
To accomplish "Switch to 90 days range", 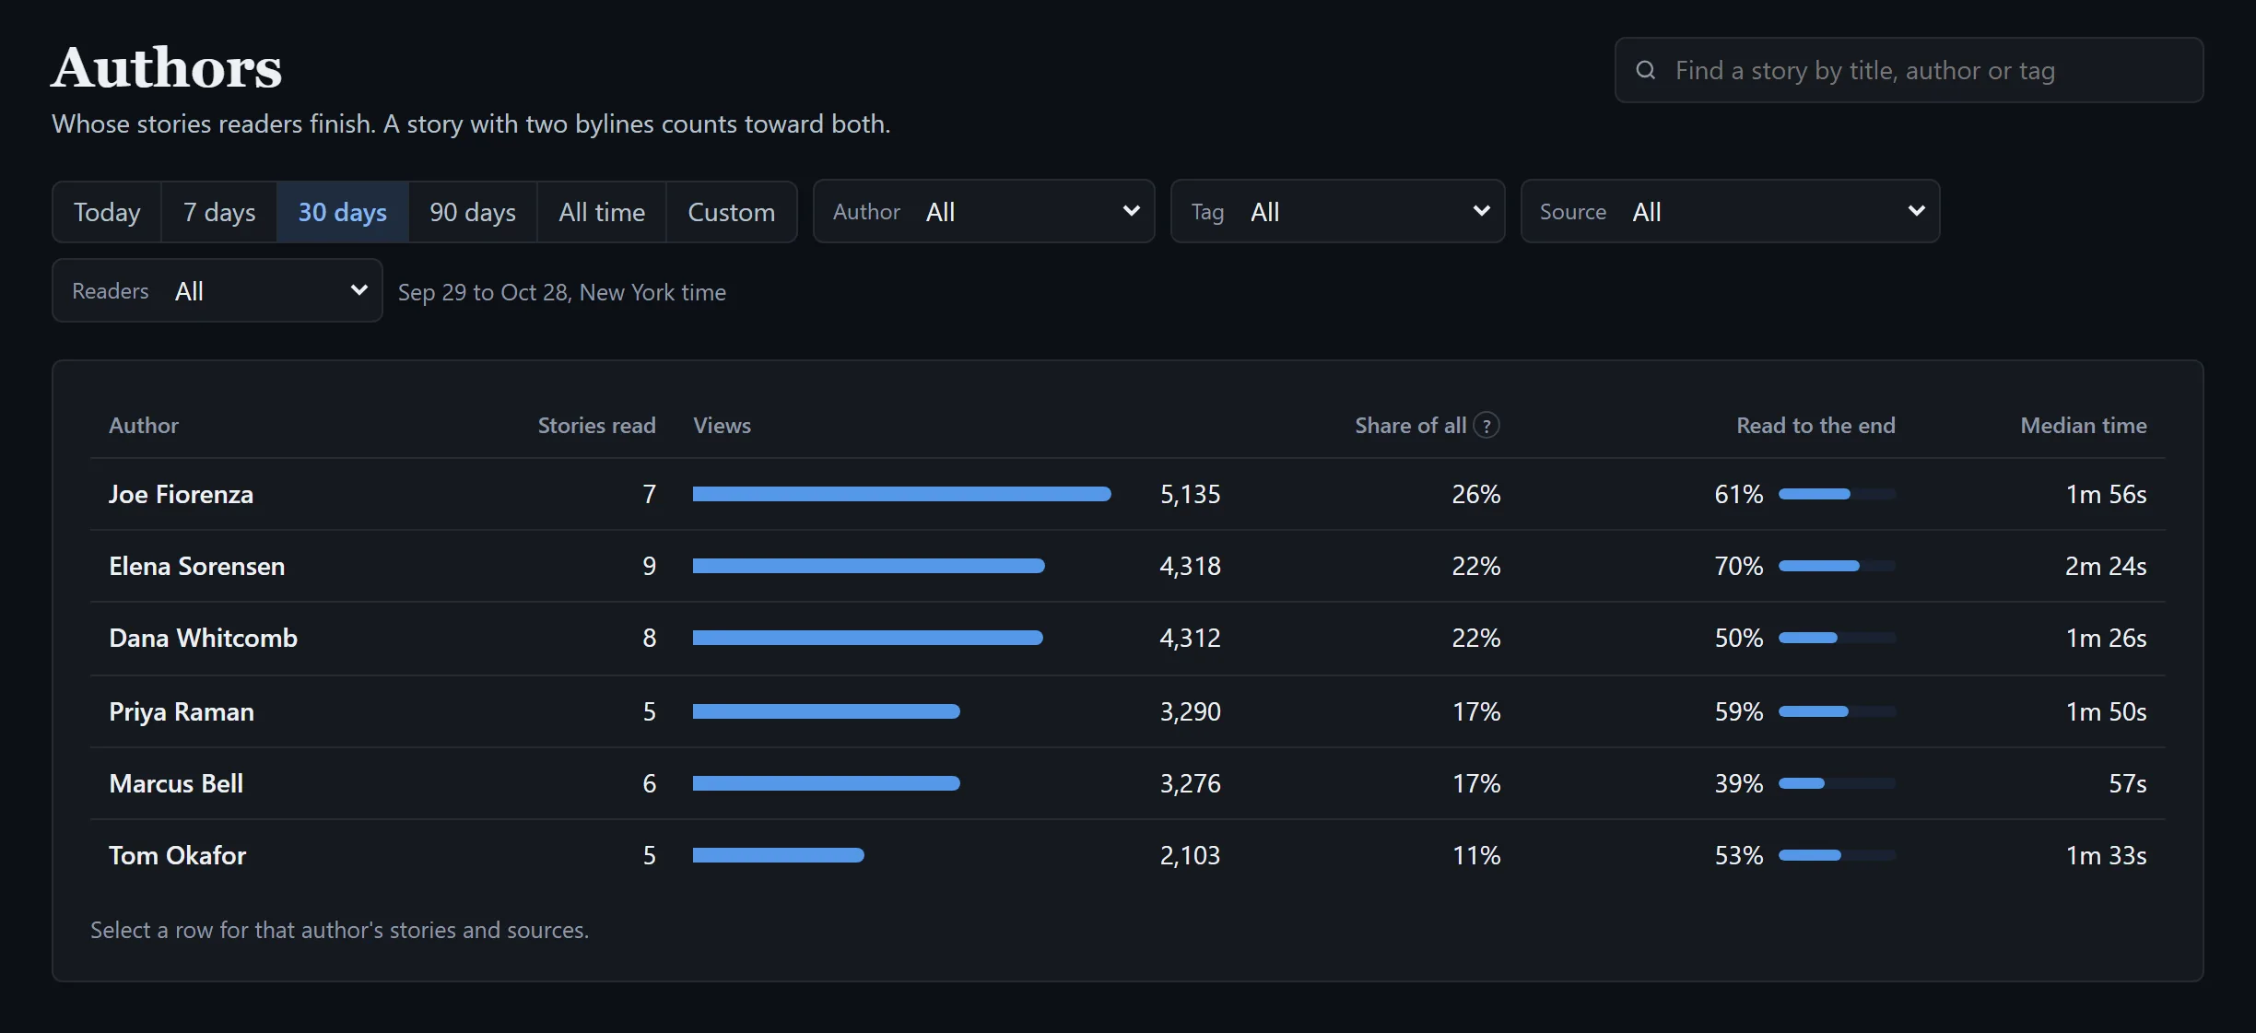I will click(x=473, y=212).
